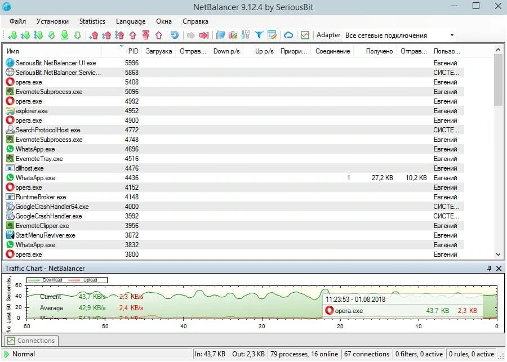Click green download arrow with underline bar
The image size is (507, 362).
[65, 35]
